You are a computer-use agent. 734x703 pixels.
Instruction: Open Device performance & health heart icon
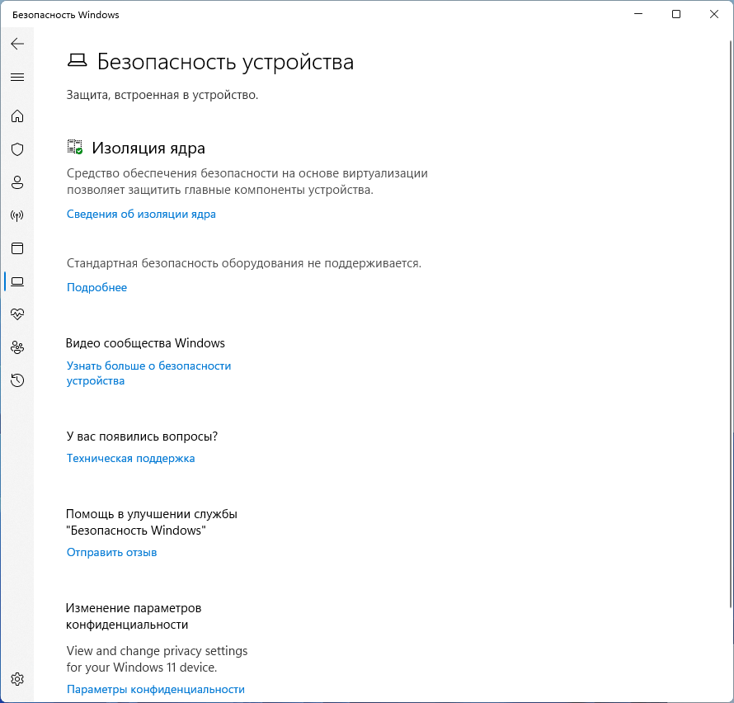[x=17, y=314]
